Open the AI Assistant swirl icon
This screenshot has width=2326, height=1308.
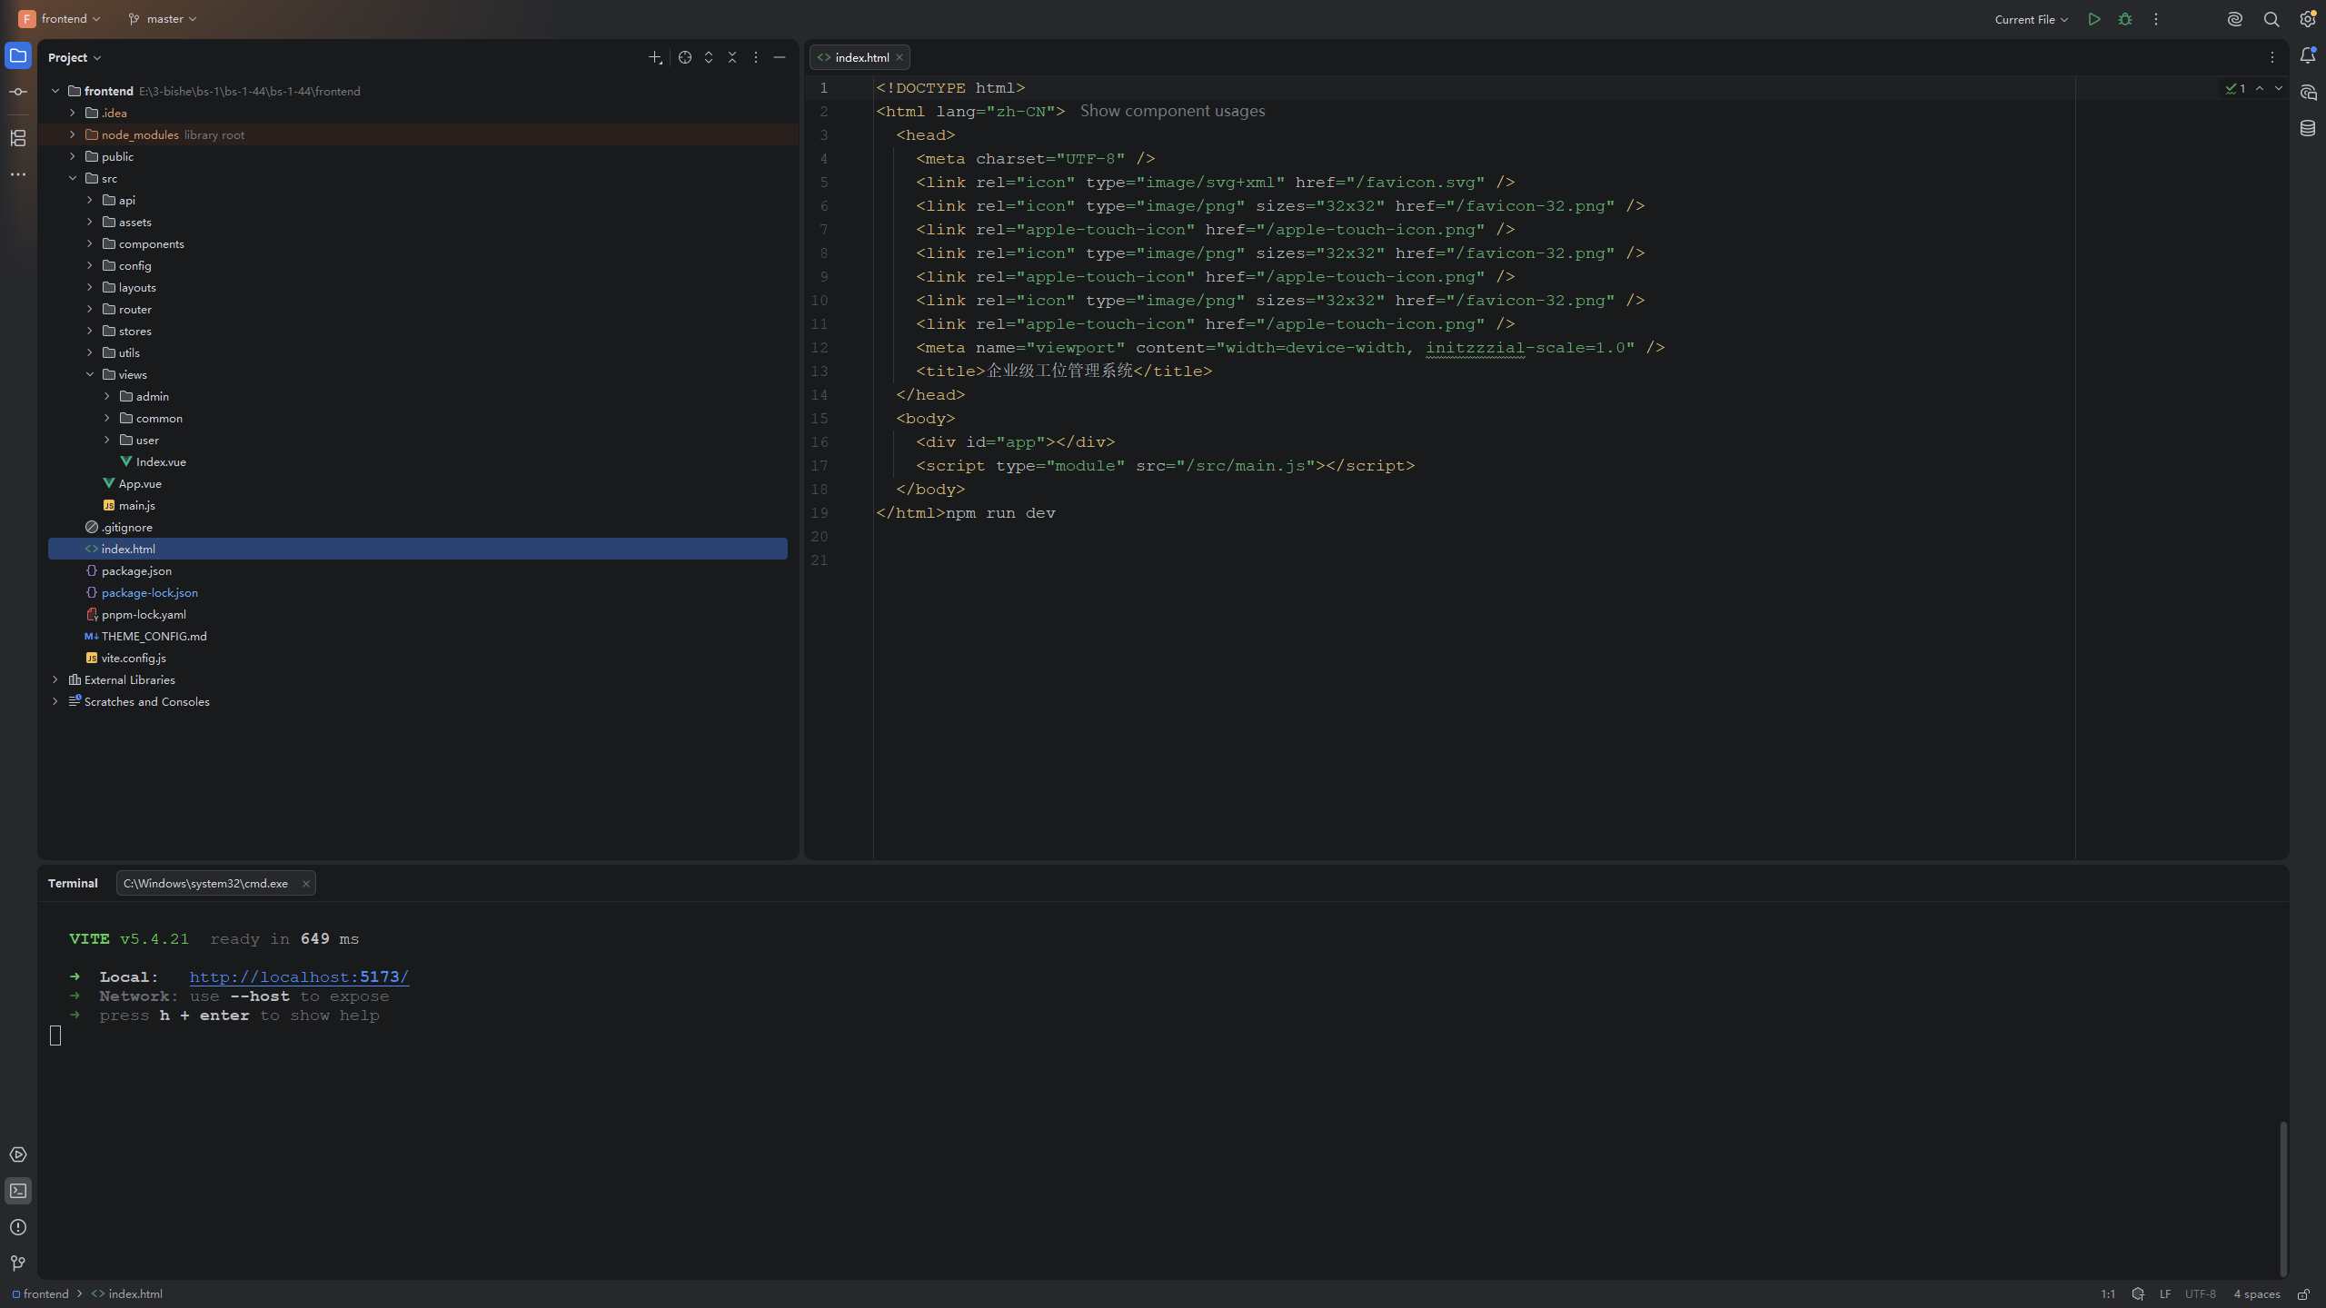(x=2235, y=19)
